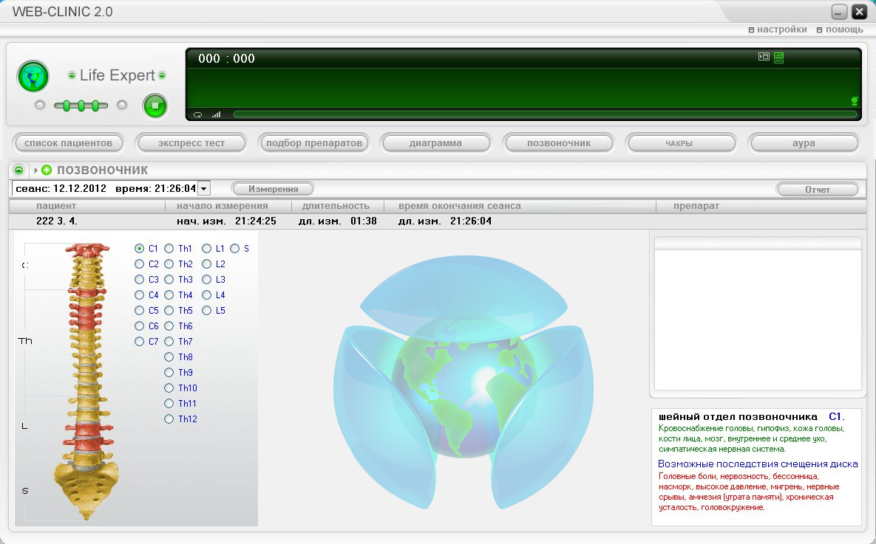The image size is (876, 544).
Task: Click the пациент column header
Action: pyautogui.click(x=56, y=206)
